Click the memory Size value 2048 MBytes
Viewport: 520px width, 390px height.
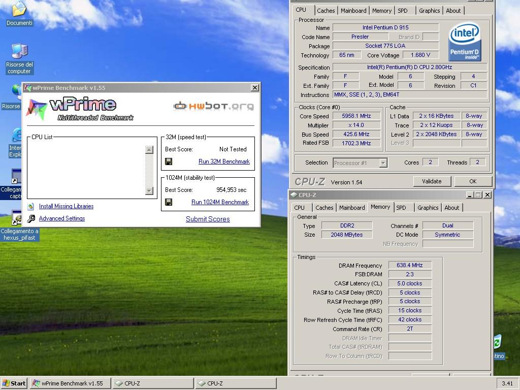pos(347,235)
